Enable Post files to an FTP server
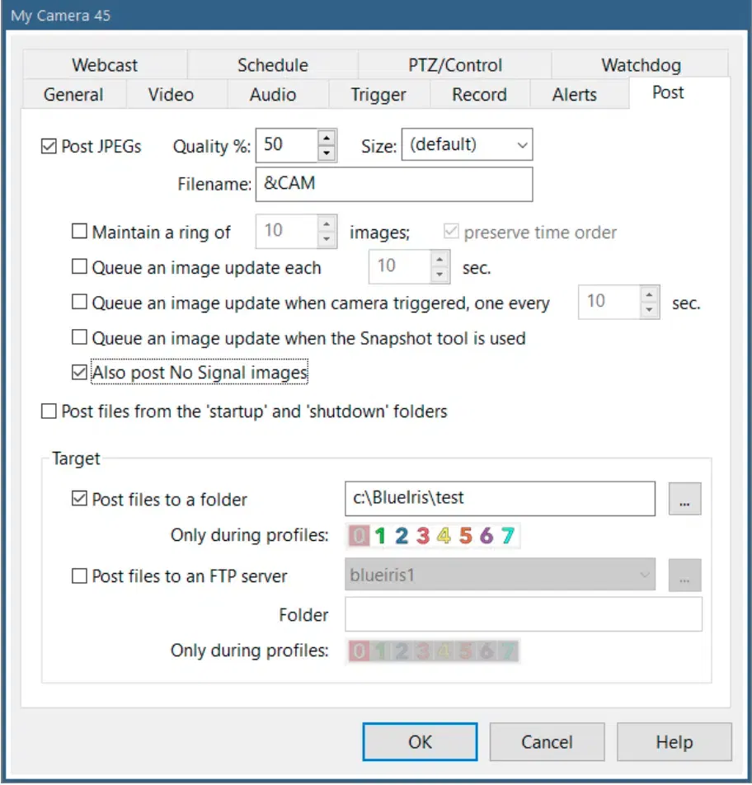Image resolution: width=752 pixels, height=785 pixels. (79, 576)
